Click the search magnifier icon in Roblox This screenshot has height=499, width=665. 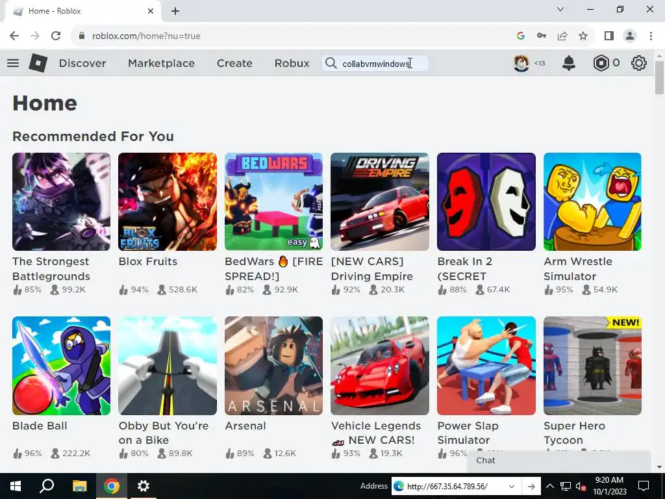pyautogui.click(x=331, y=63)
